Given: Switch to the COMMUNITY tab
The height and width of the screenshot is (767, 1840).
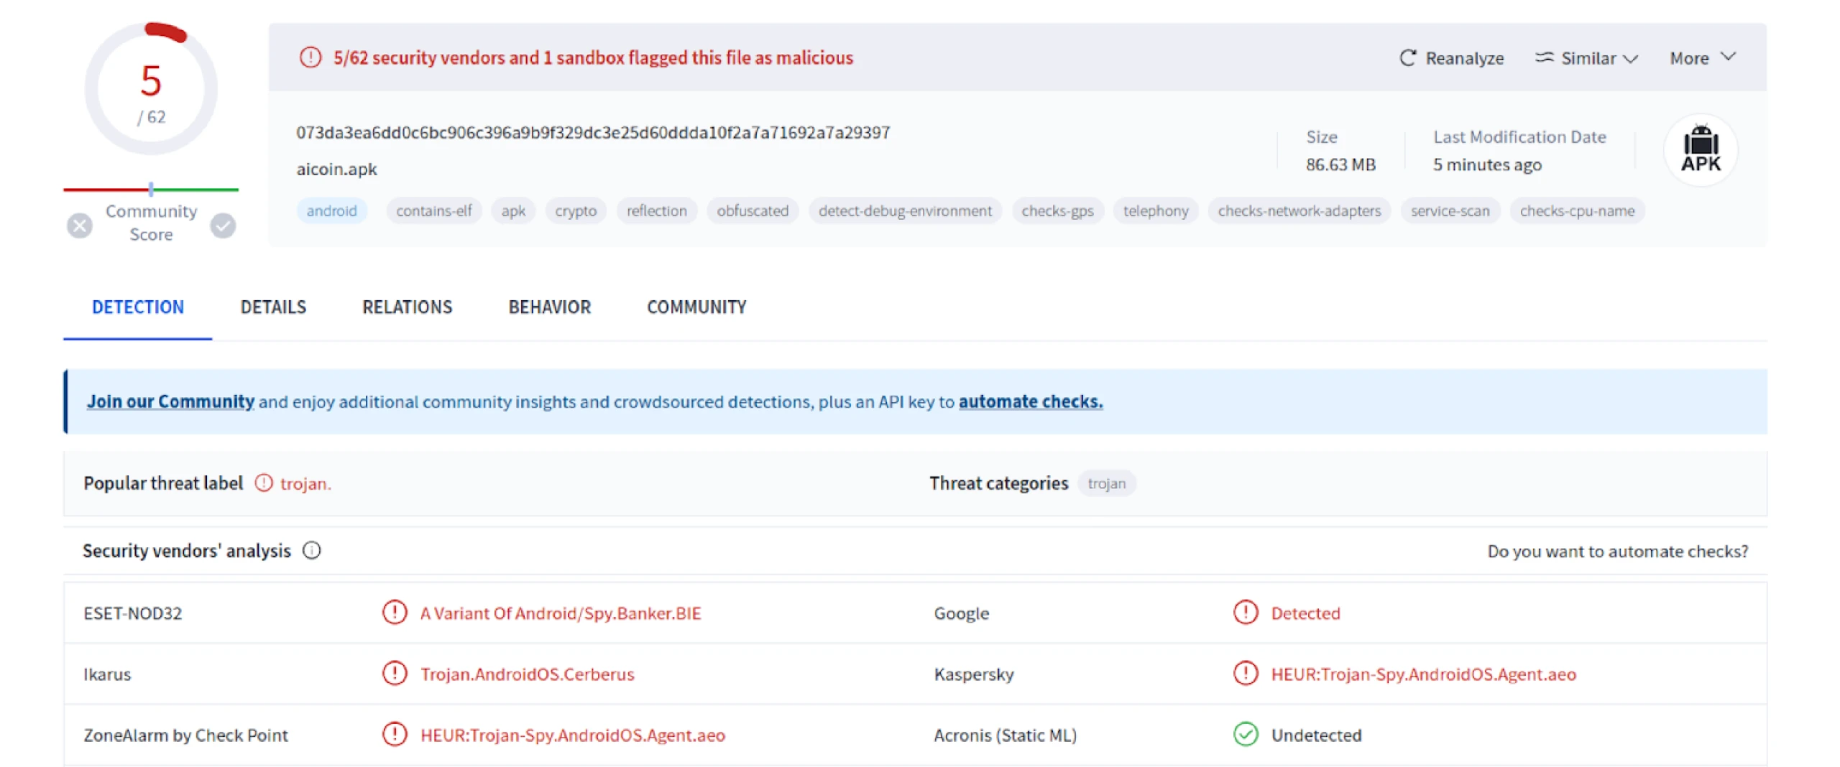Looking at the screenshot, I should tap(696, 307).
